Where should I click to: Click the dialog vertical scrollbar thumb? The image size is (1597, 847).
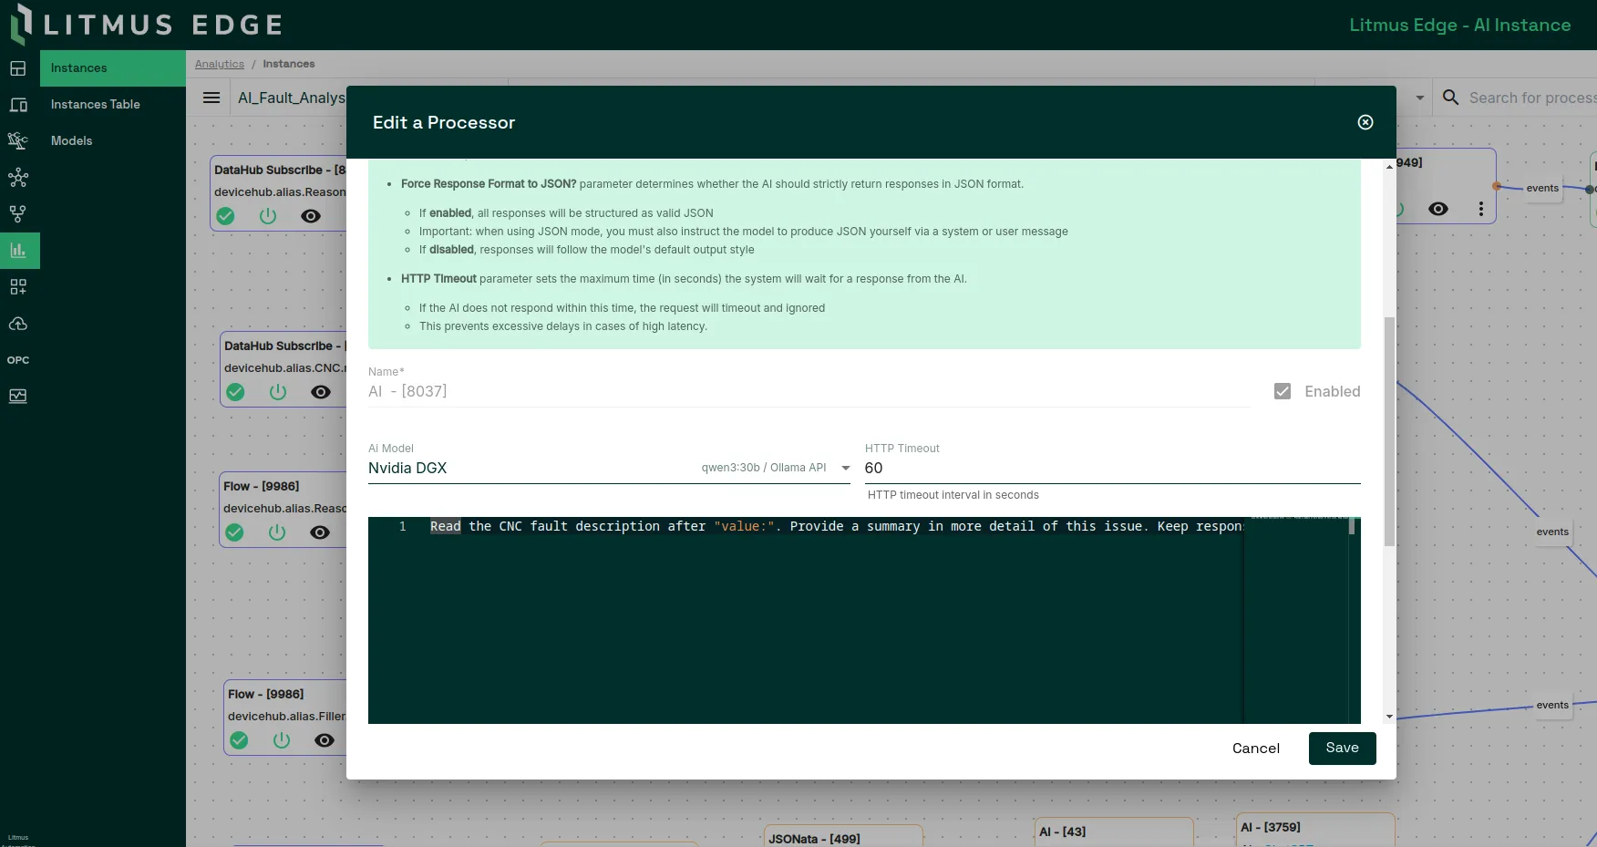(1389, 431)
